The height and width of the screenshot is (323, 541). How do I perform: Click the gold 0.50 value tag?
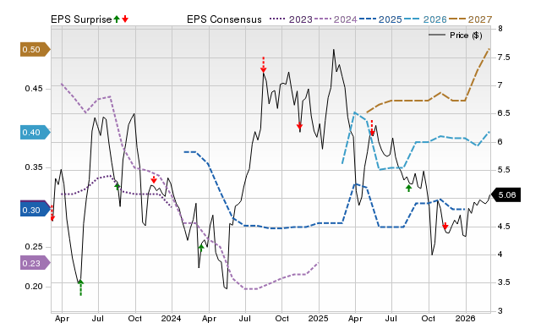tap(35, 50)
